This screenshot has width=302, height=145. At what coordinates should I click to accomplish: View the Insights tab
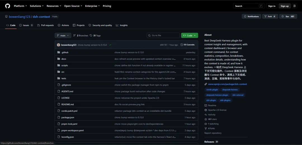tap(122, 25)
